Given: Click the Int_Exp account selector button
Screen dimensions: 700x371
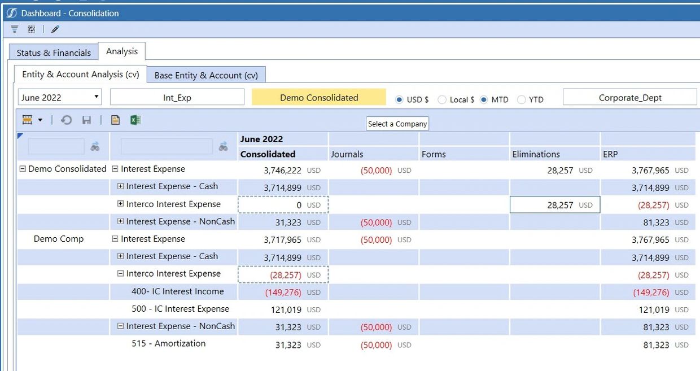Looking at the screenshot, I should point(177,97).
